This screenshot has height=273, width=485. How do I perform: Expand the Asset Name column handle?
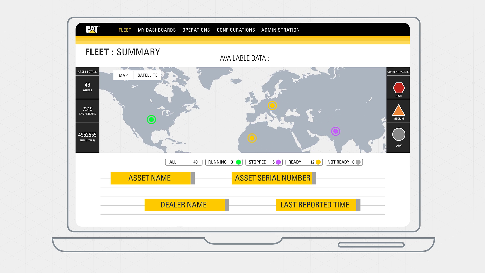click(x=193, y=178)
